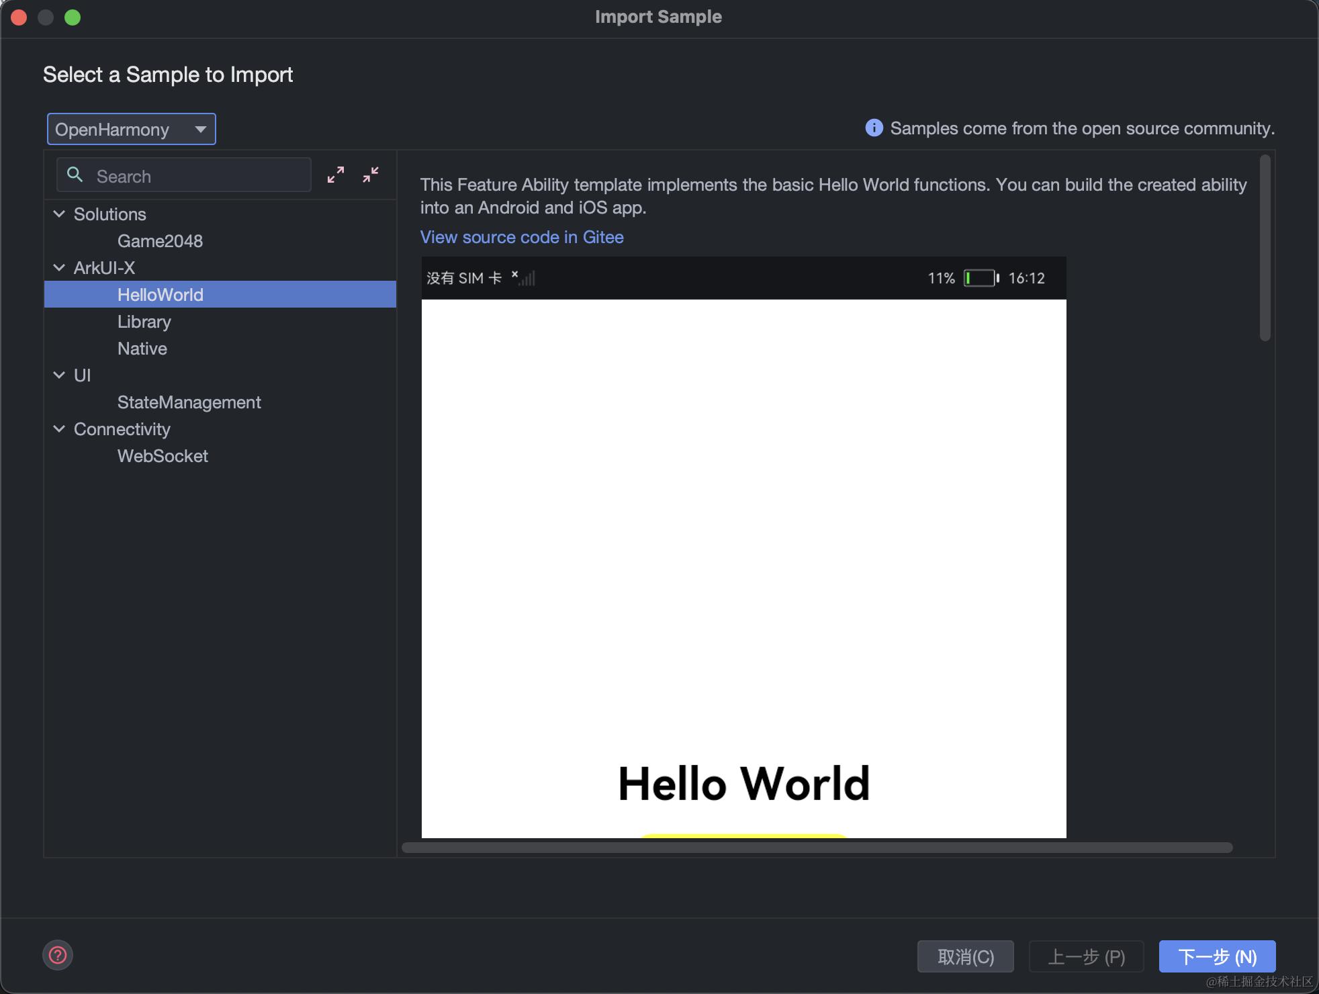Click the collapse all tree icon

371,175
